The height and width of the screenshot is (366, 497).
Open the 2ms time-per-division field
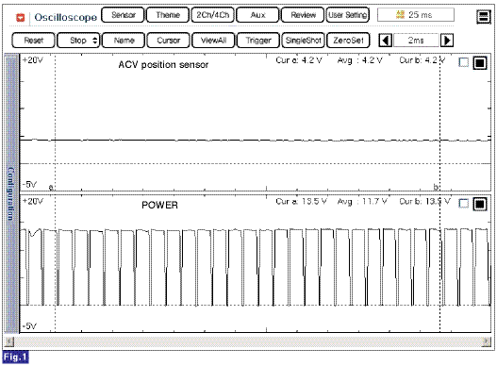(x=416, y=41)
